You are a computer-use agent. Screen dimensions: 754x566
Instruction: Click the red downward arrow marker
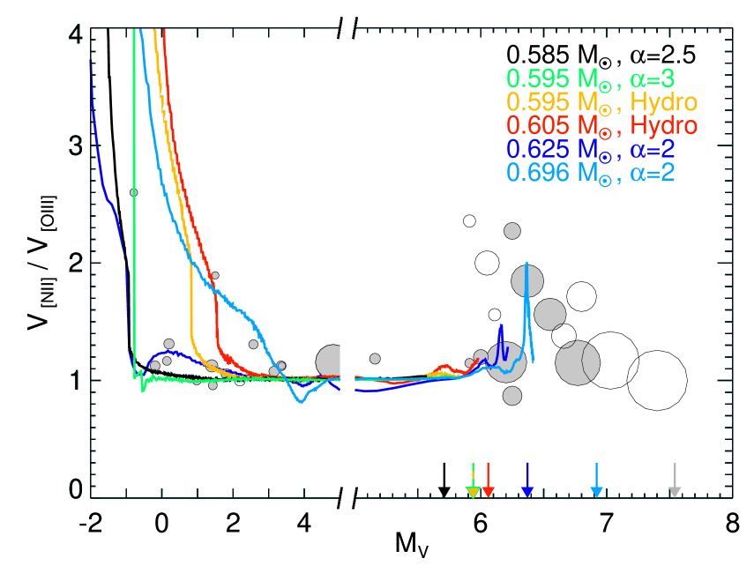click(x=488, y=480)
